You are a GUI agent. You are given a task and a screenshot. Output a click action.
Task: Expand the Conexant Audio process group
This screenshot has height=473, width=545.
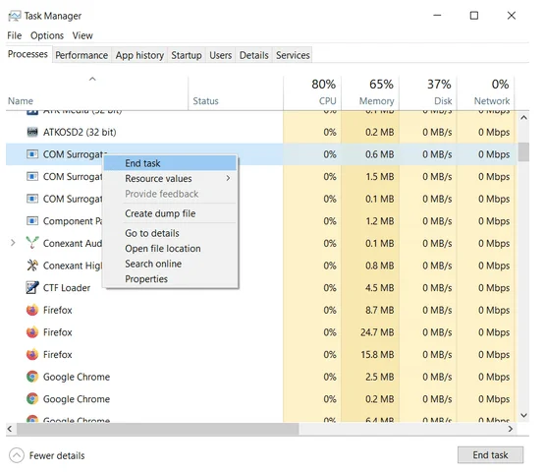[13, 243]
